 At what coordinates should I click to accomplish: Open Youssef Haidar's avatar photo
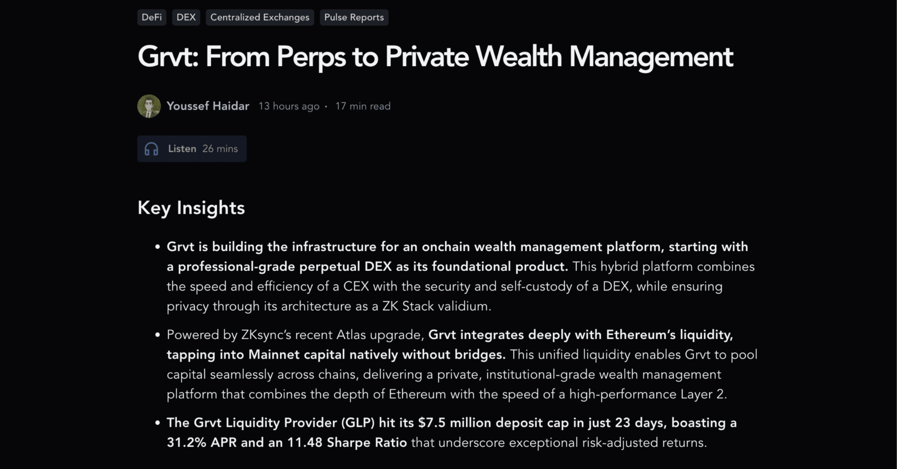point(149,106)
